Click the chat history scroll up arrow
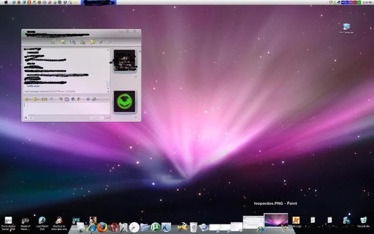This screenshot has width=374, height=234. click(108, 50)
